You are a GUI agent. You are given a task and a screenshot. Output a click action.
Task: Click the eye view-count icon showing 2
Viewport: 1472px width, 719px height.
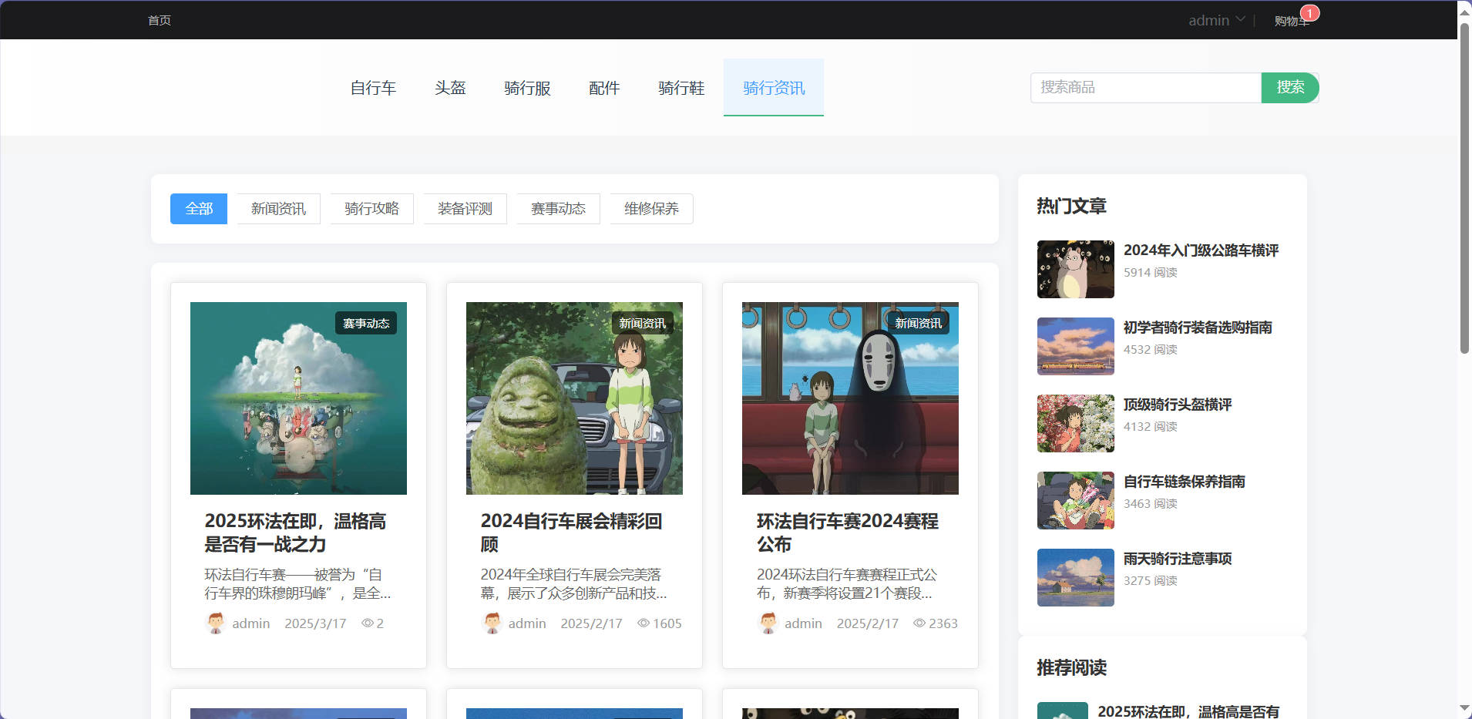point(368,623)
